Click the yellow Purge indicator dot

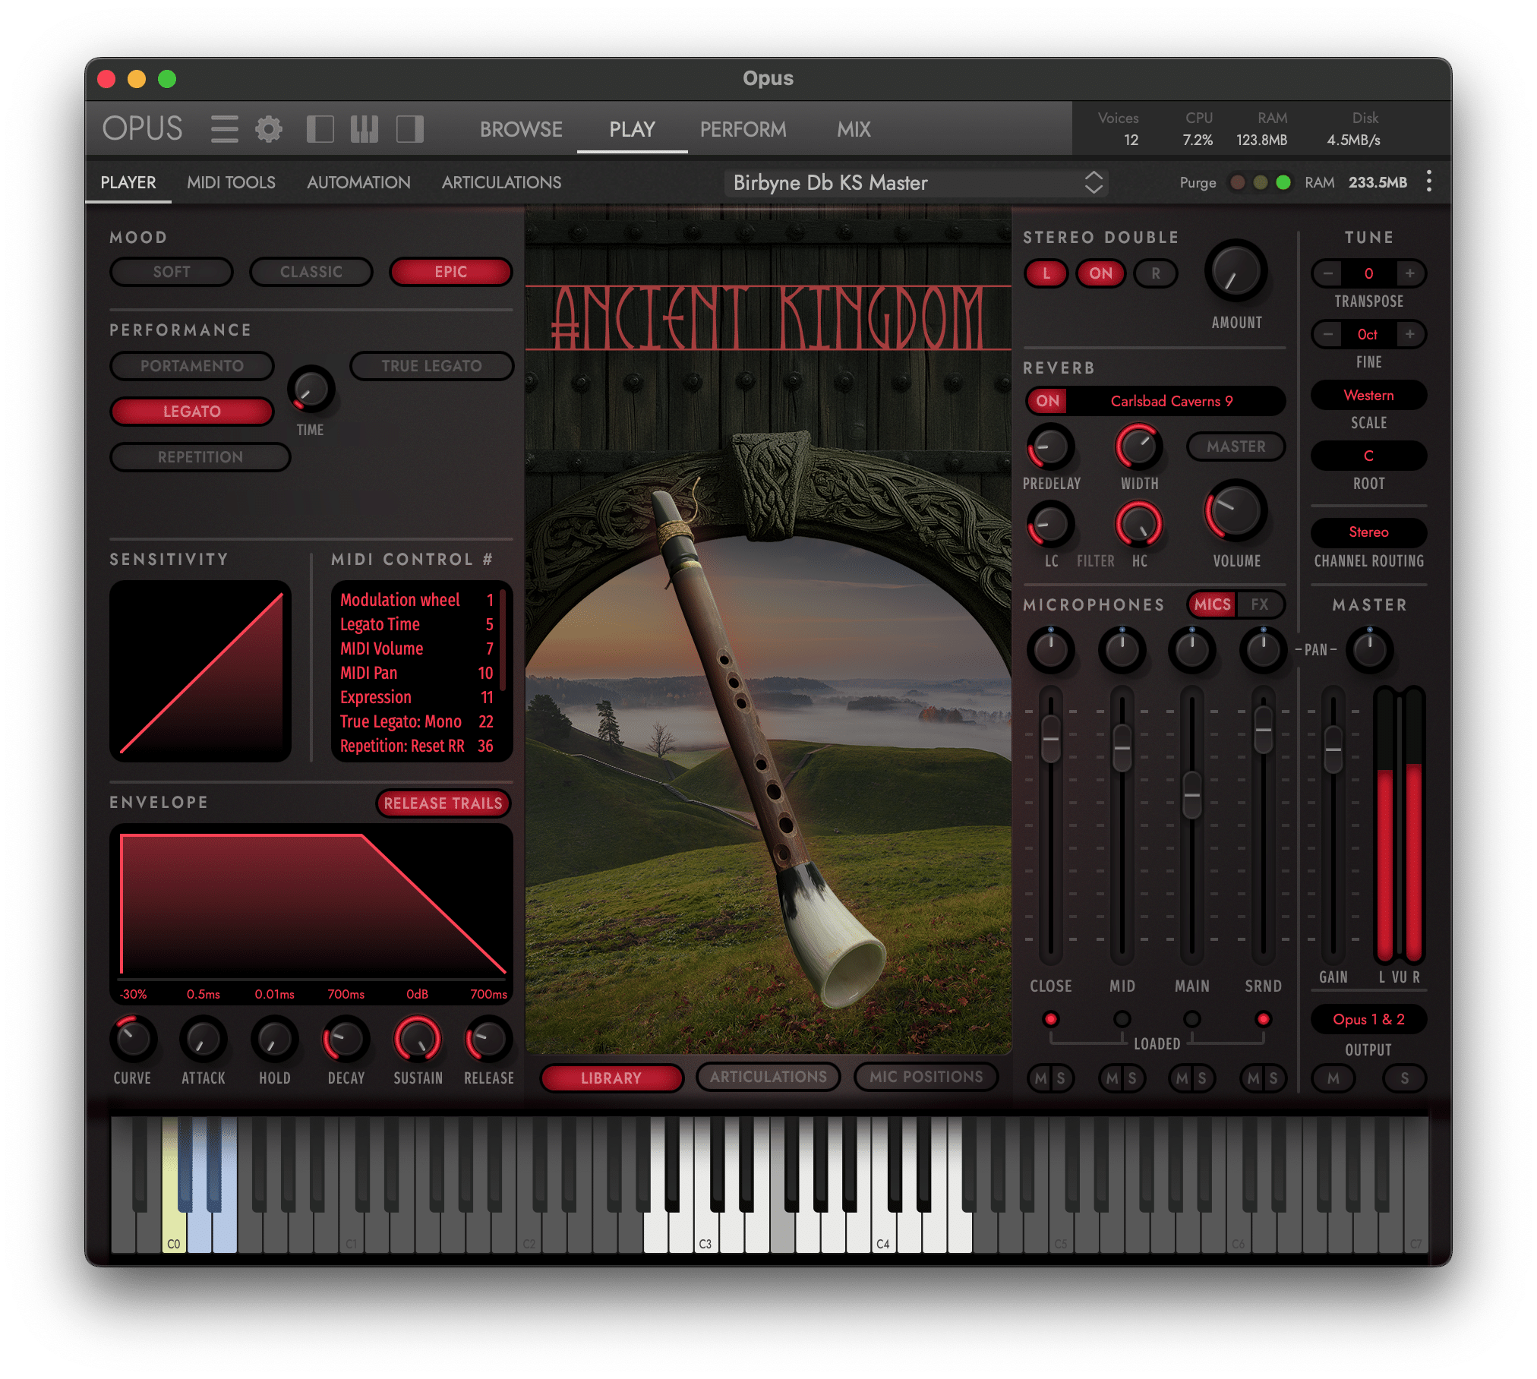tap(1261, 182)
